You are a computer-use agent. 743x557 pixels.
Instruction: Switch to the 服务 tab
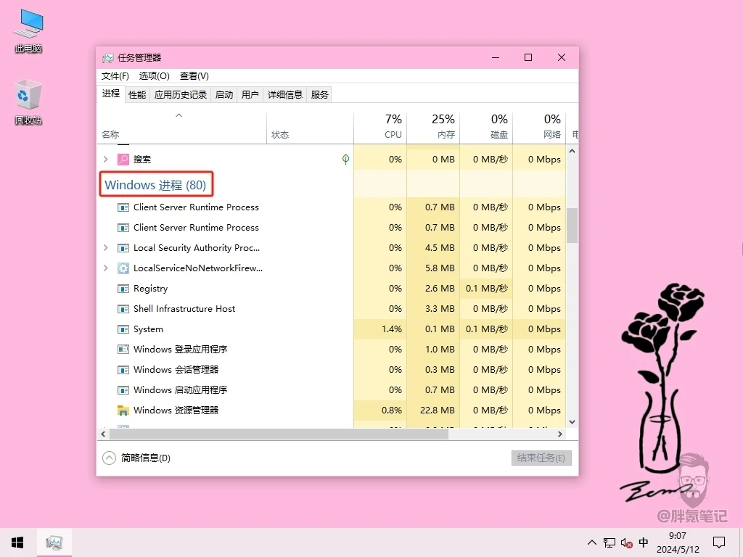tap(320, 95)
